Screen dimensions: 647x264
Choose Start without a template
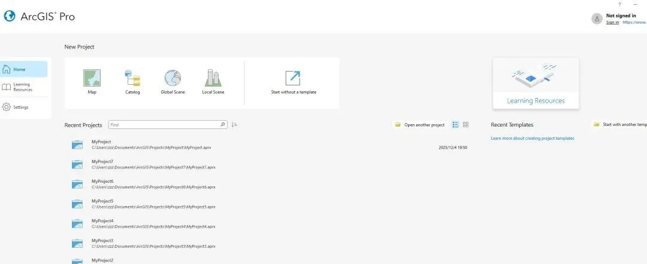[x=294, y=82]
